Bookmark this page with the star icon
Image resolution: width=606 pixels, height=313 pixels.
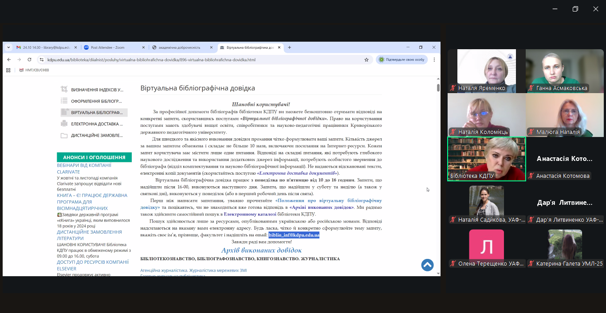[366, 59]
